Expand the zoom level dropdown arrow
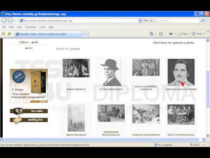 (x=204, y=145)
